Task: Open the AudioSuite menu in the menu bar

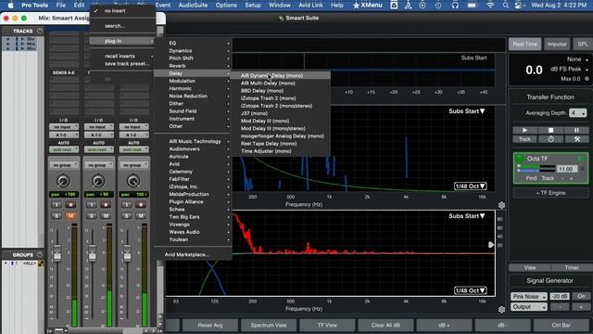Action: (x=193, y=6)
